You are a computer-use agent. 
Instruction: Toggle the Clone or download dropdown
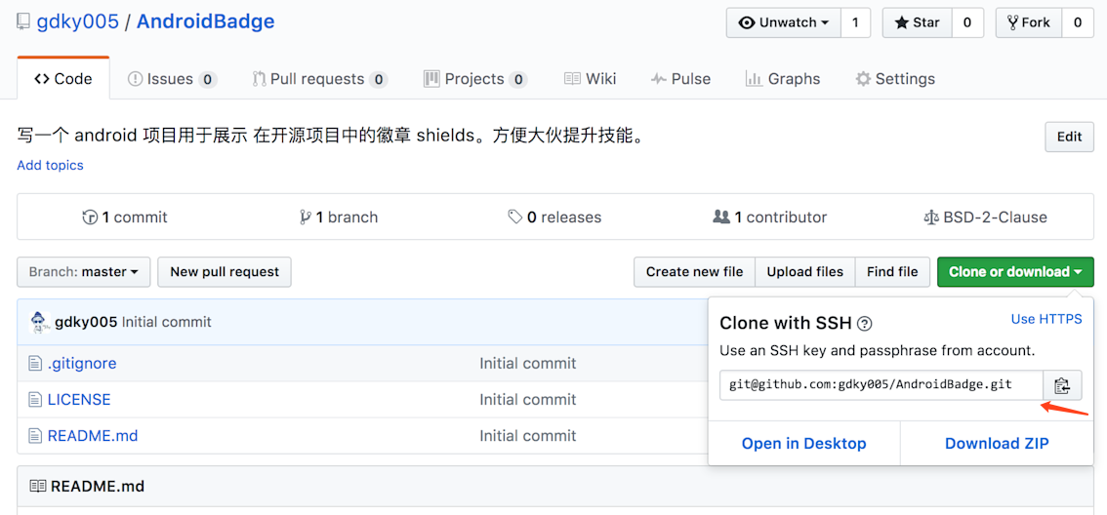[x=1015, y=271]
